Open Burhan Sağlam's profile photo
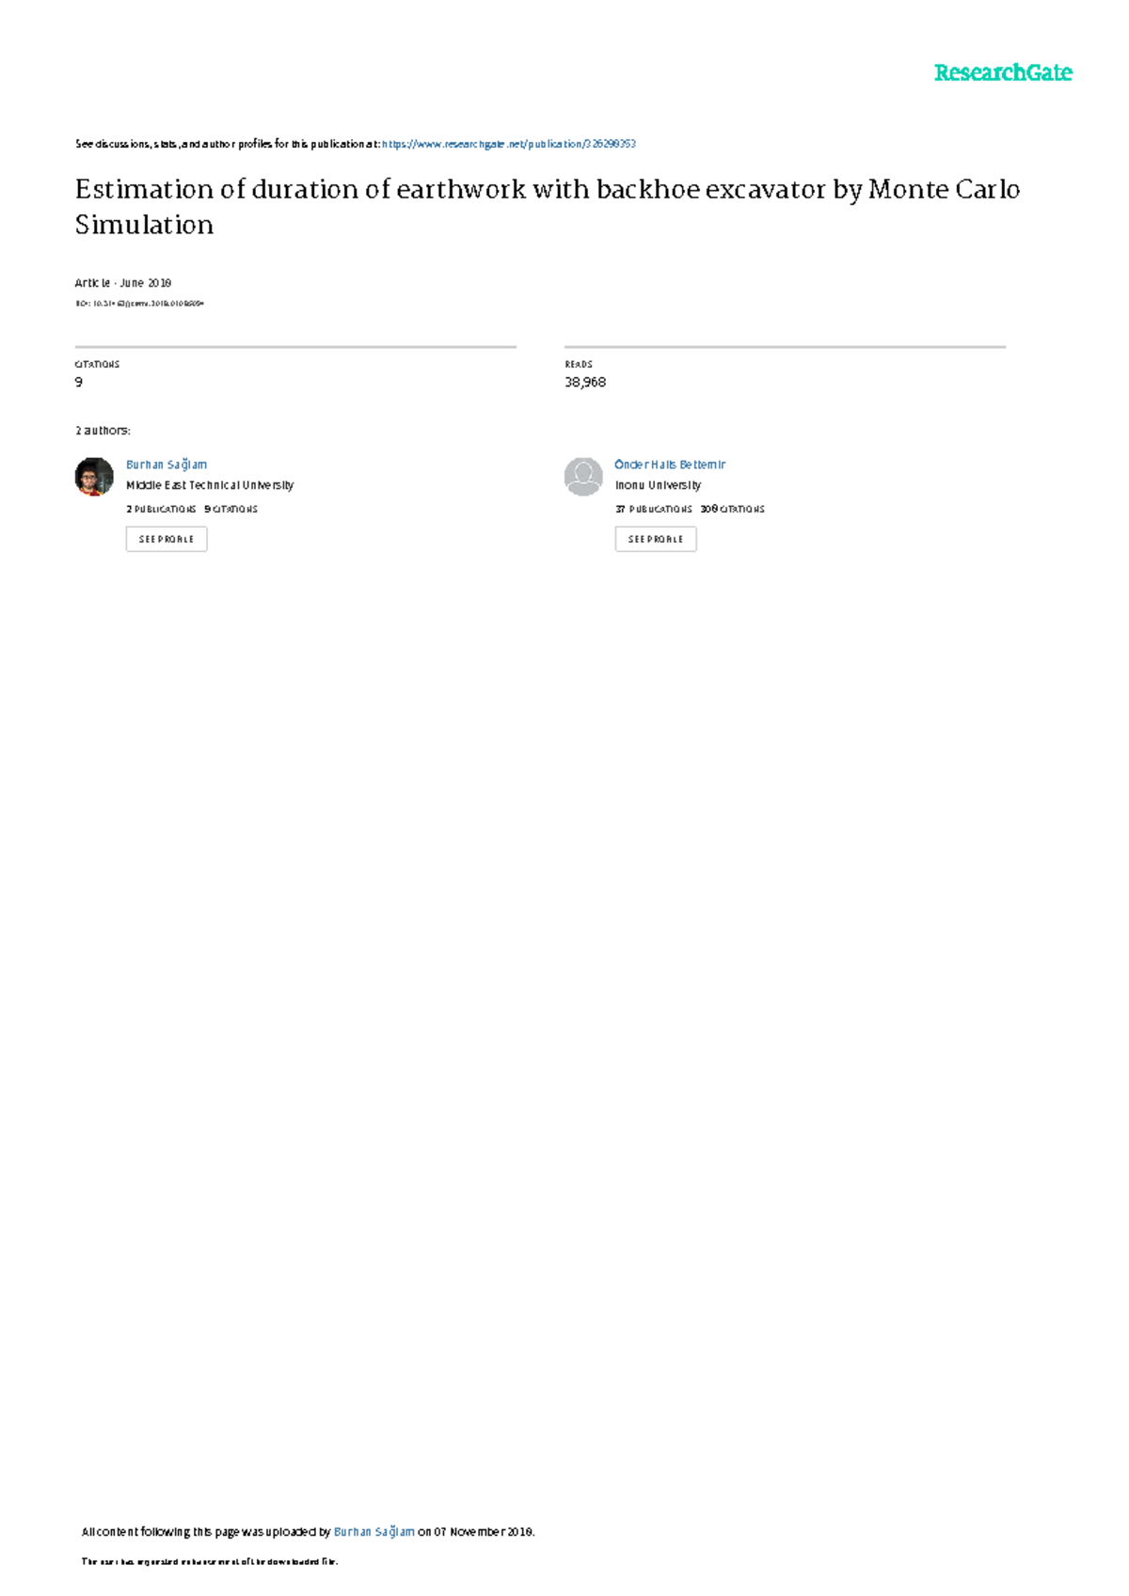Viewport: 1129px width, 1596px height. click(94, 477)
